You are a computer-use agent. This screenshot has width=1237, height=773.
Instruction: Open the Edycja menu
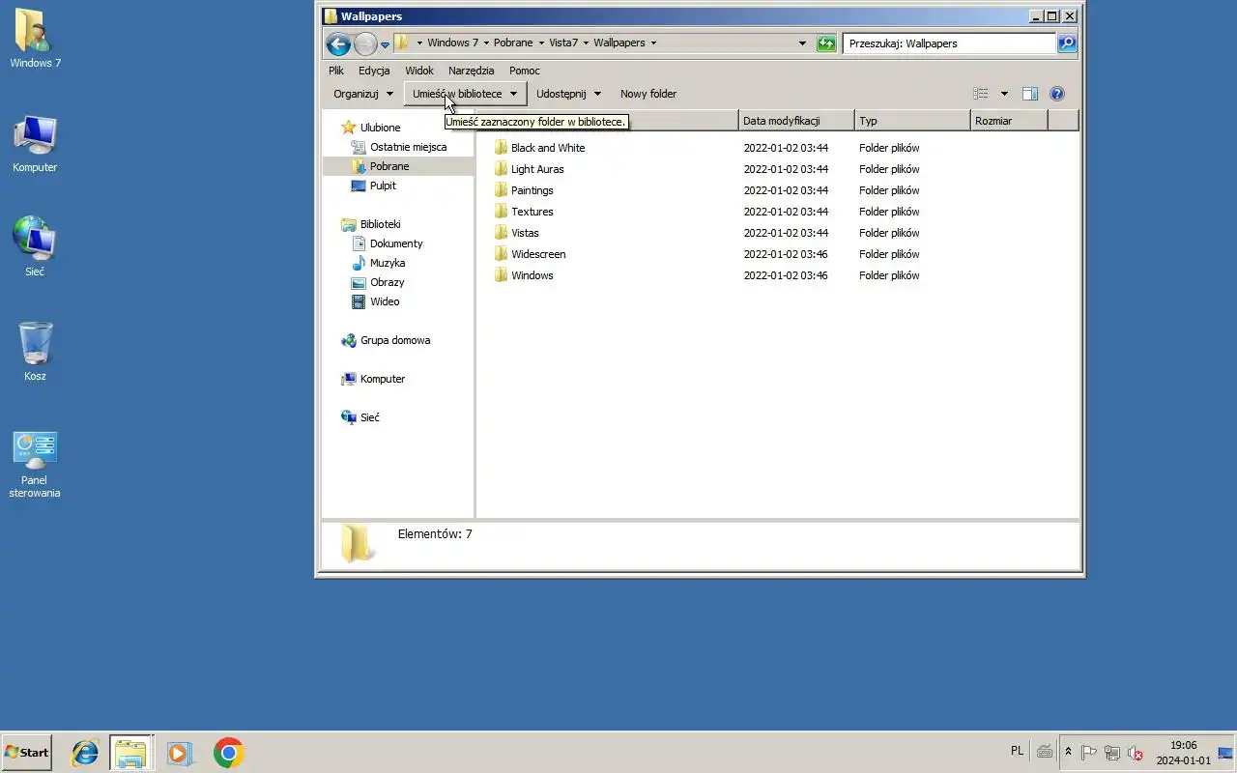[374, 71]
